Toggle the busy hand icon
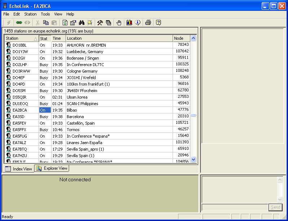 (119, 23)
